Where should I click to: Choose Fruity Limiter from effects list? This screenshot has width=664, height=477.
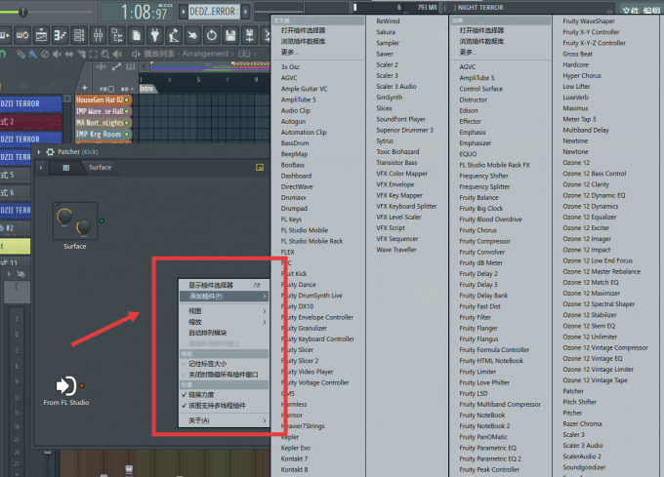[477, 372]
